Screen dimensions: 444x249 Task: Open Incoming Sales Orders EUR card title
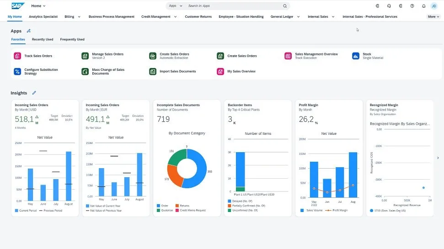click(x=102, y=105)
